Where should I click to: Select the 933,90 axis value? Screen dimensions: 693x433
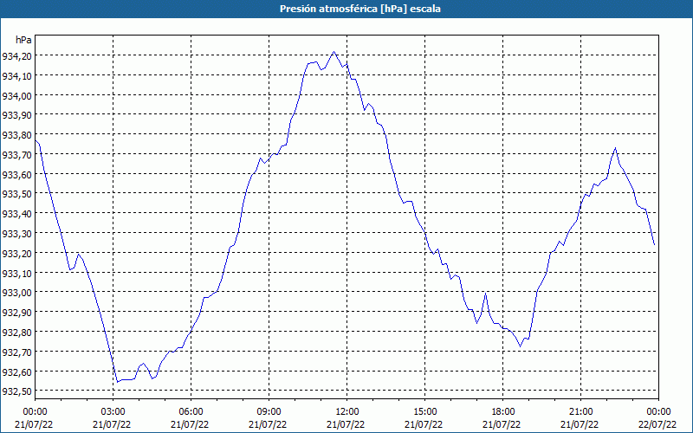(x=16, y=115)
